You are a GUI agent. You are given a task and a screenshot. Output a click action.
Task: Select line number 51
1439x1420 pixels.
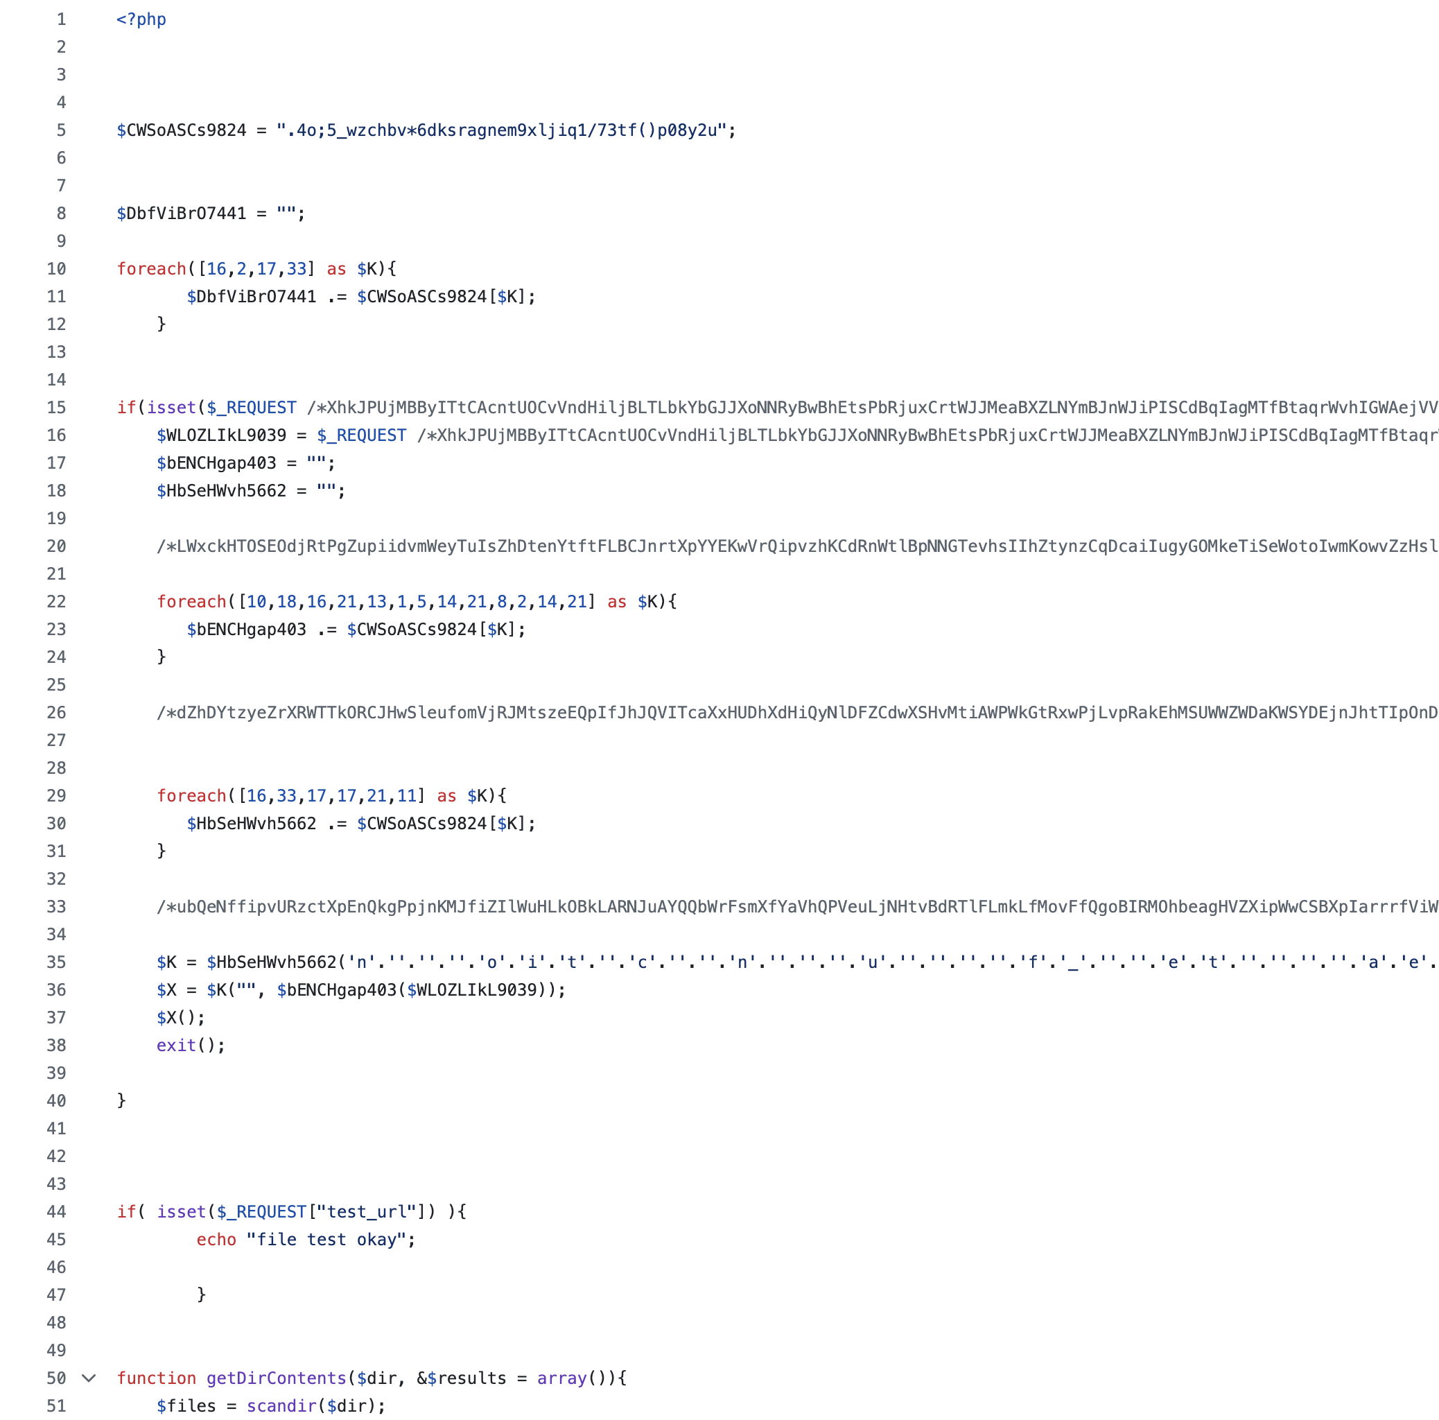coord(57,1405)
